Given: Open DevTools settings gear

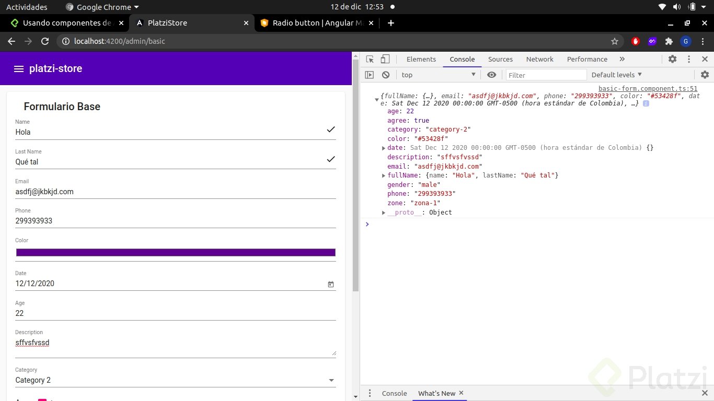Looking at the screenshot, I should [672, 59].
